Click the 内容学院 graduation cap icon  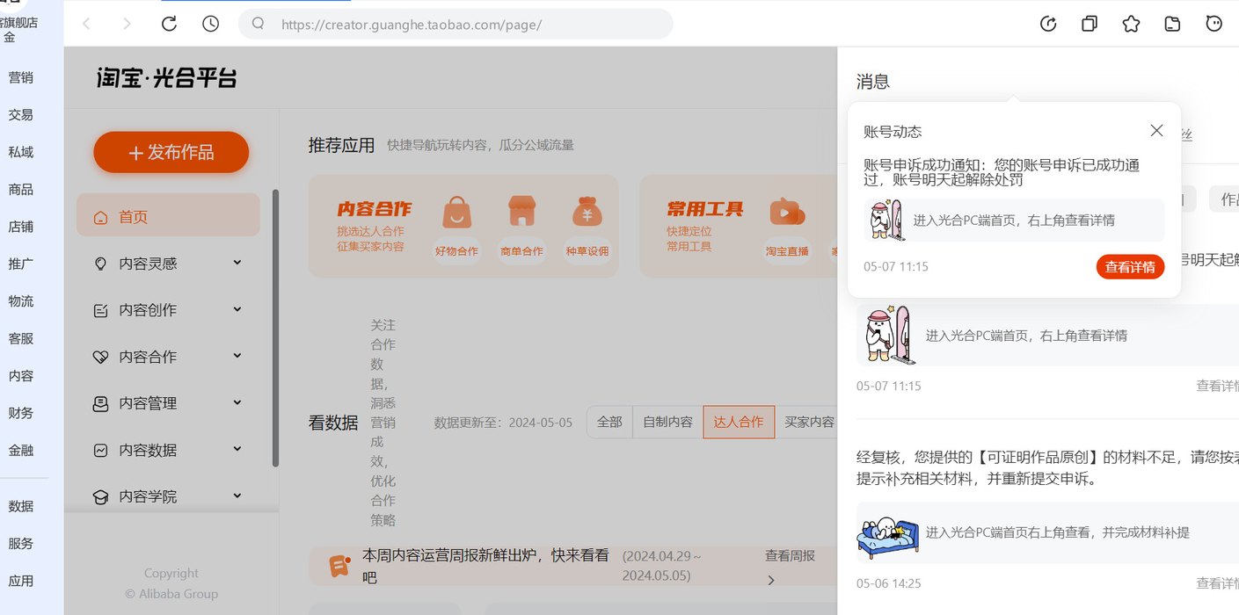point(101,496)
